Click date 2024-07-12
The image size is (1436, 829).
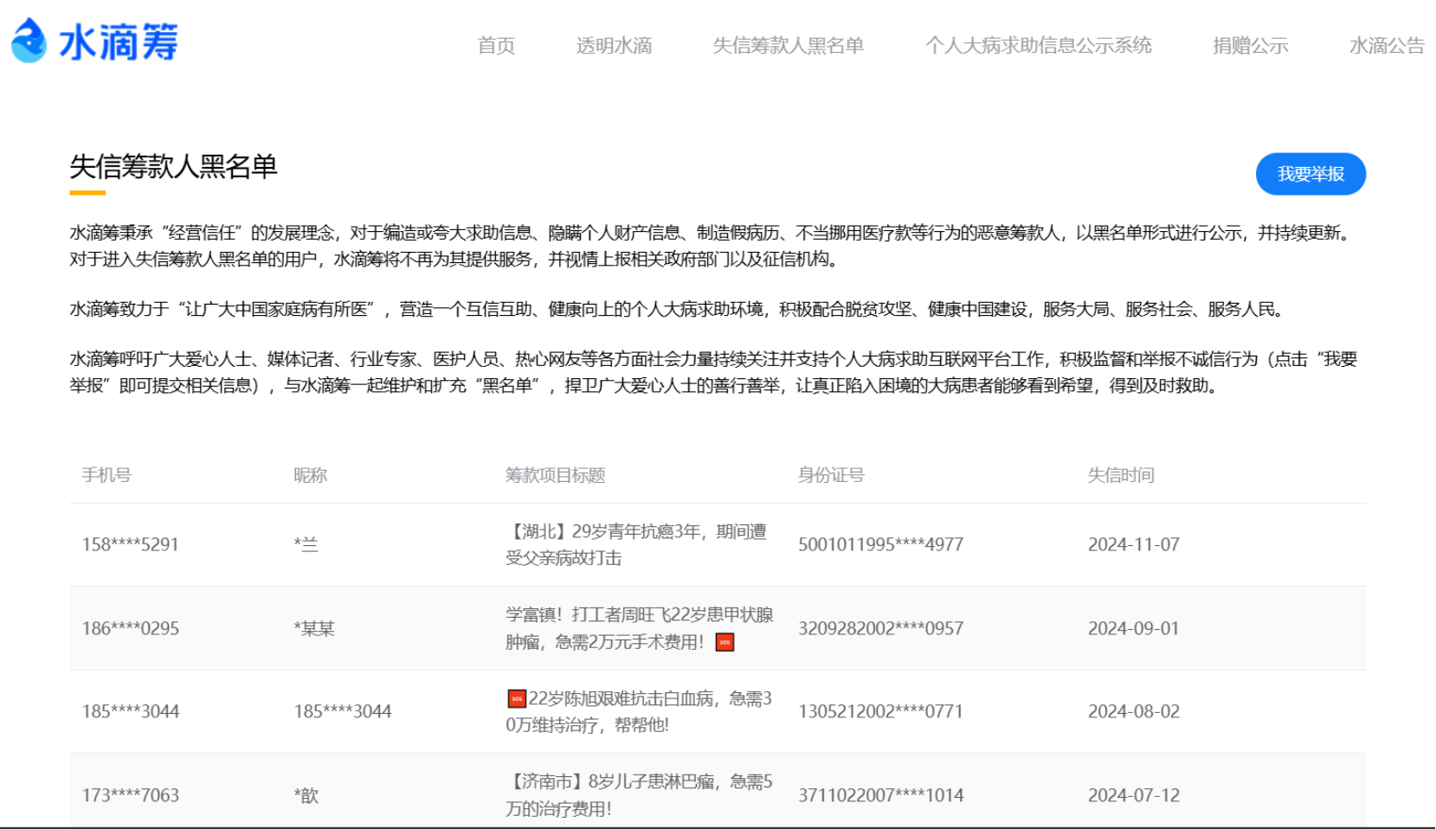pyautogui.click(x=1134, y=795)
